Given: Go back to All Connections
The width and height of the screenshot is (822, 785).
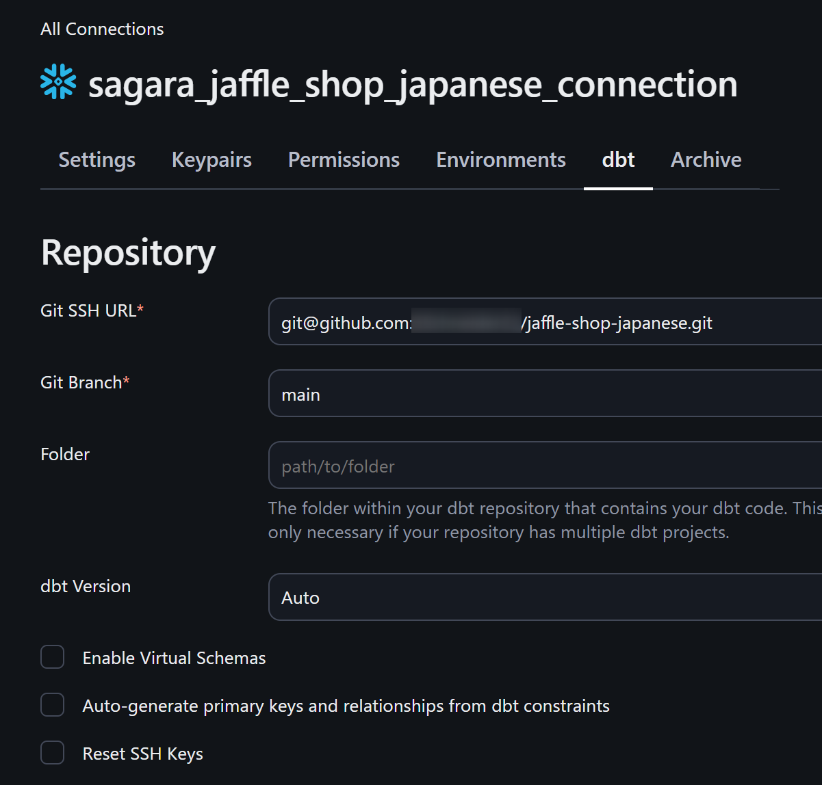Looking at the screenshot, I should [102, 29].
